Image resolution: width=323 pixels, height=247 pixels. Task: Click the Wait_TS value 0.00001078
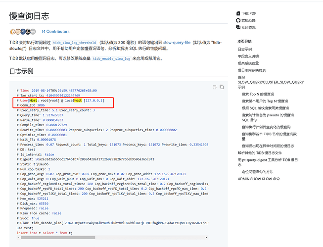[46, 140]
